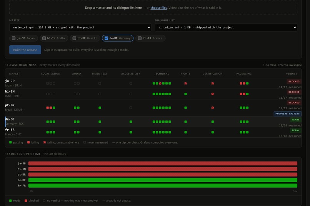Click the hi-IN passing Rights pip
The height and width of the screenshot is (206, 310).
(x=185, y=94)
